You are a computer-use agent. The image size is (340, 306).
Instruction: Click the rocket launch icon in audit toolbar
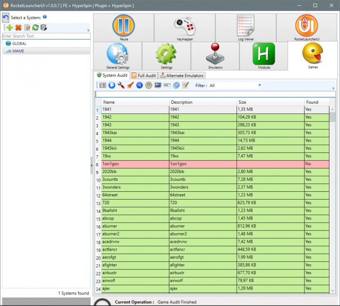click(130, 85)
